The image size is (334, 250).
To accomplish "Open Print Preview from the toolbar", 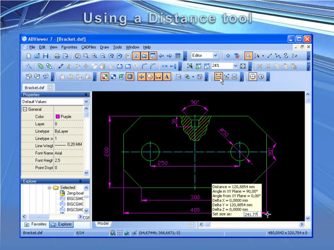I will click(66, 56).
